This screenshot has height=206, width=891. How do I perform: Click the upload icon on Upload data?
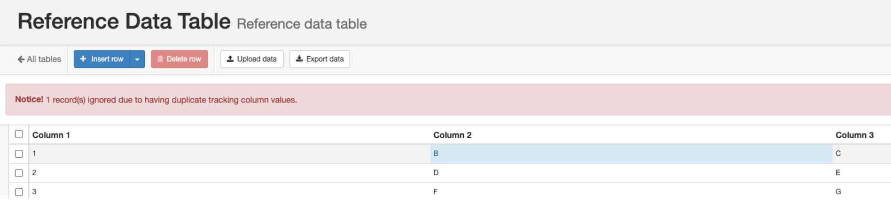pos(230,59)
